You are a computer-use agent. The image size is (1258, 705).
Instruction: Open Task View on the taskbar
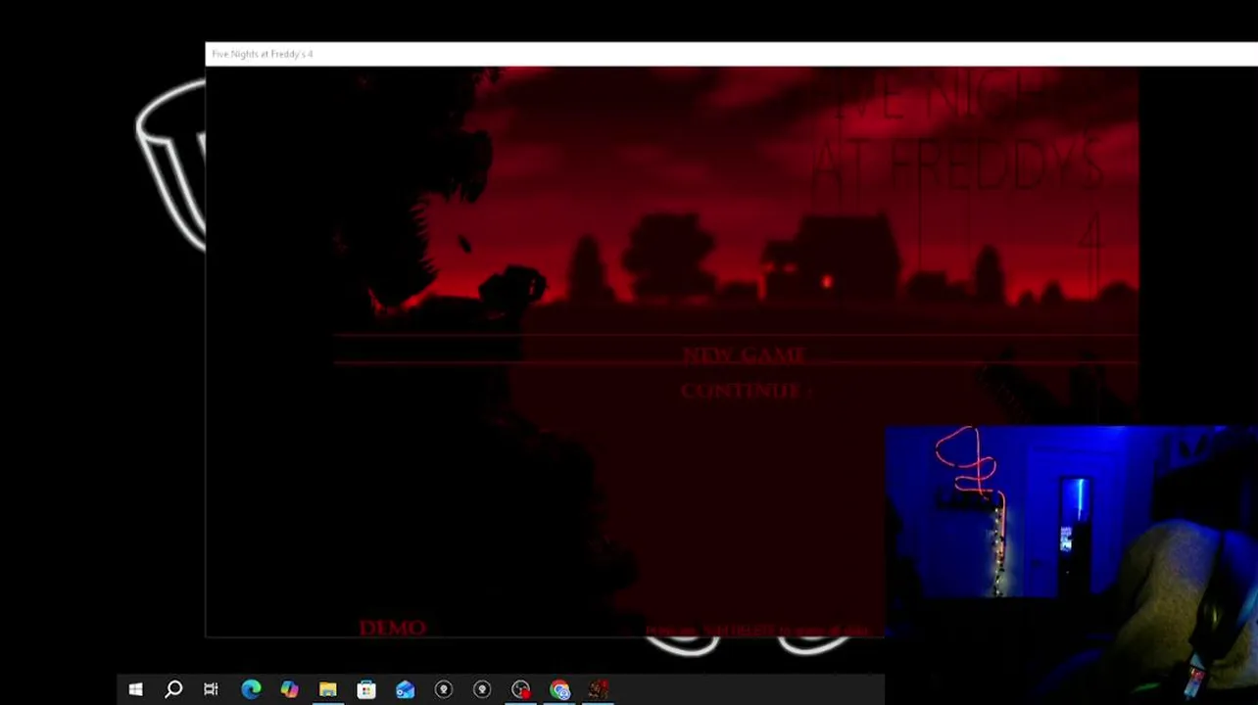pyautogui.click(x=211, y=689)
